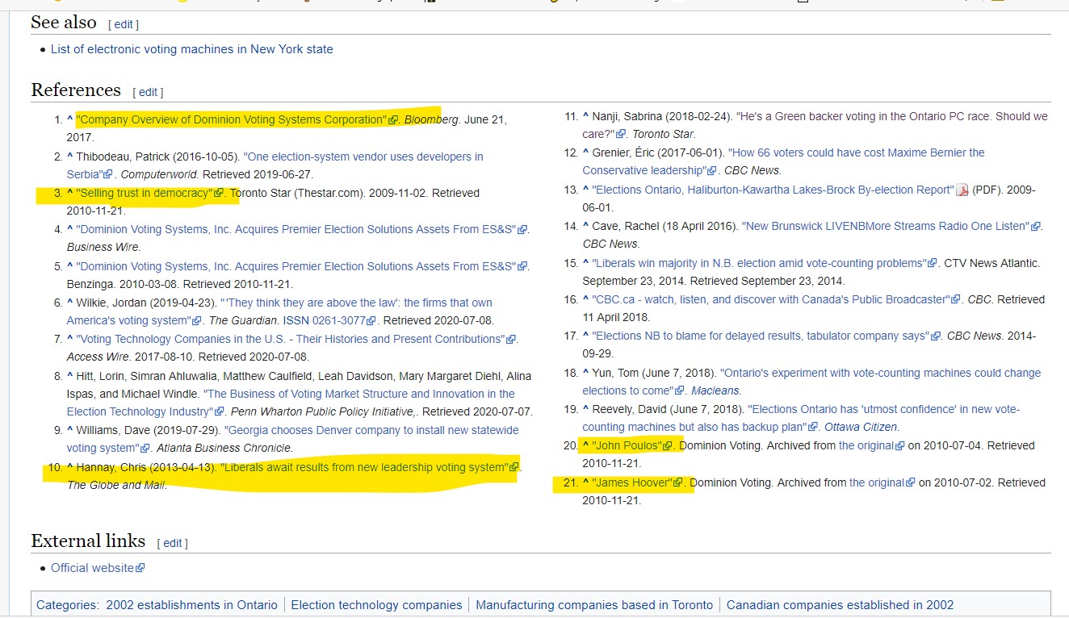1069x618 pixels.
Task: Open 'New Brunswick LIVENBMore Streams Radio One Listen'
Action: [x=886, y=226]
